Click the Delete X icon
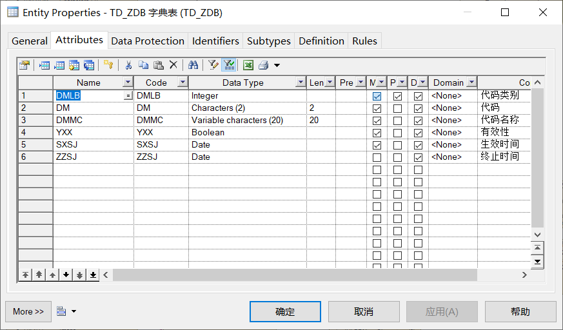The image size is (563, 330). pyautogui.click(x=173, y=65)
